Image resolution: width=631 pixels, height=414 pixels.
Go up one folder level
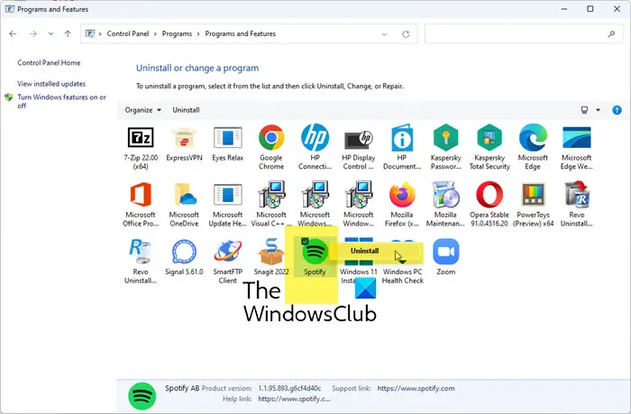pos(68,34)
